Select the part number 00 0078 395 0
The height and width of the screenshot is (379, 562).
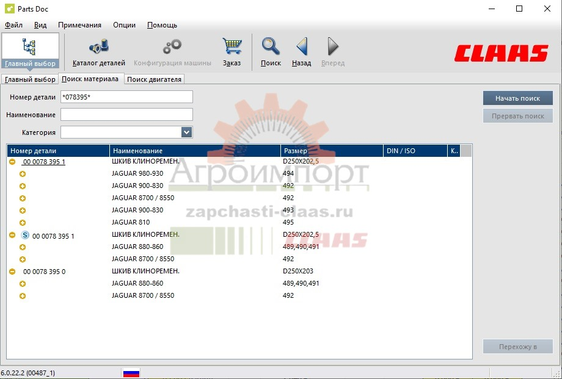pyautogui.click(x=45, y=272)
